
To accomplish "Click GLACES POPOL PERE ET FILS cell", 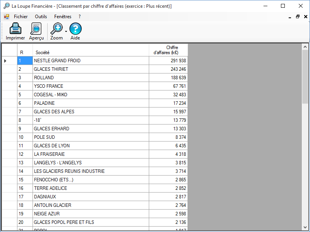I will point(91,222).
